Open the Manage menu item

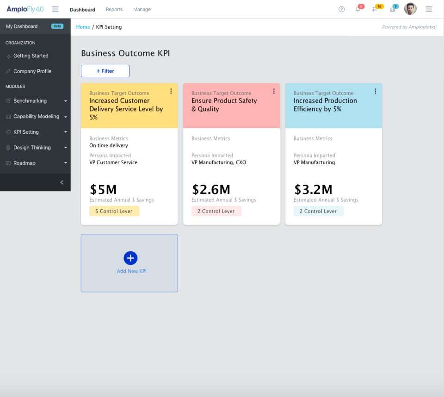(x=142, y=9)
